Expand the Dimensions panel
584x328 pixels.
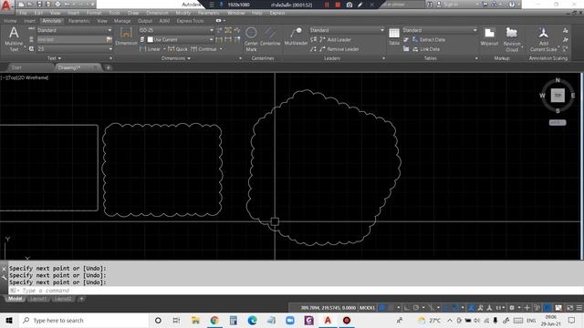pos(176,58)
